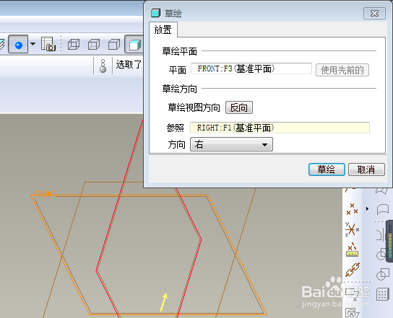Select the circle-and-square merge tool

pos(382,274)
